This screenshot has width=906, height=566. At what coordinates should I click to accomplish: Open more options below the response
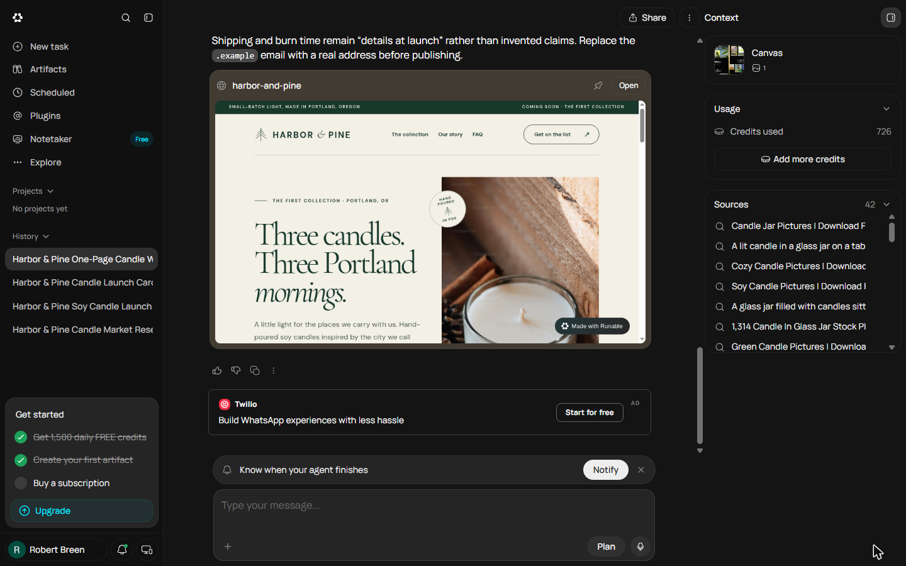pos(274,370)
